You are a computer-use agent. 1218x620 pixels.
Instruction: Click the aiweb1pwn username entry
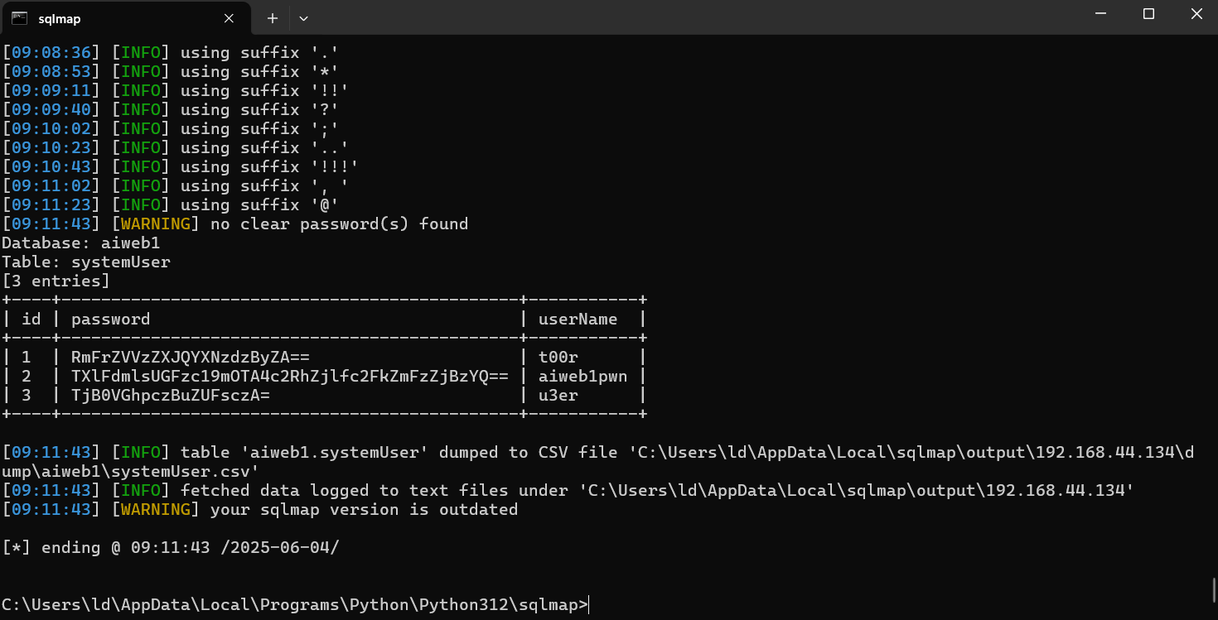tap(582, 376)
